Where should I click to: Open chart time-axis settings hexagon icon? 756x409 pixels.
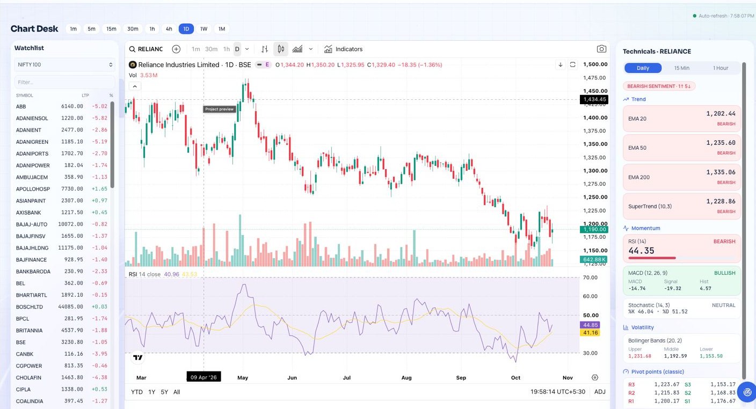coord(595,378)
